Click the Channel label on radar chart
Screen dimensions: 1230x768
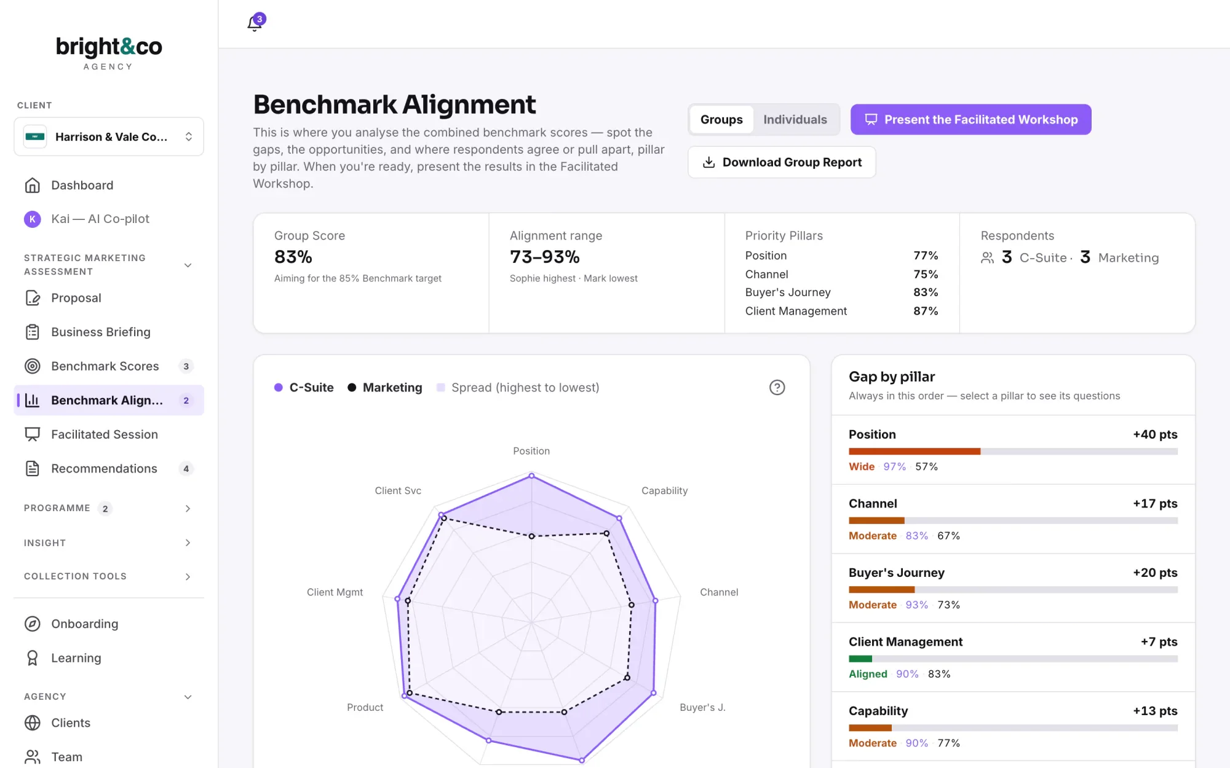tap(719, 592)
